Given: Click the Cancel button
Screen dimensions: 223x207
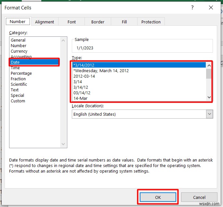Looking at the screenshot, I should (199, 197).
